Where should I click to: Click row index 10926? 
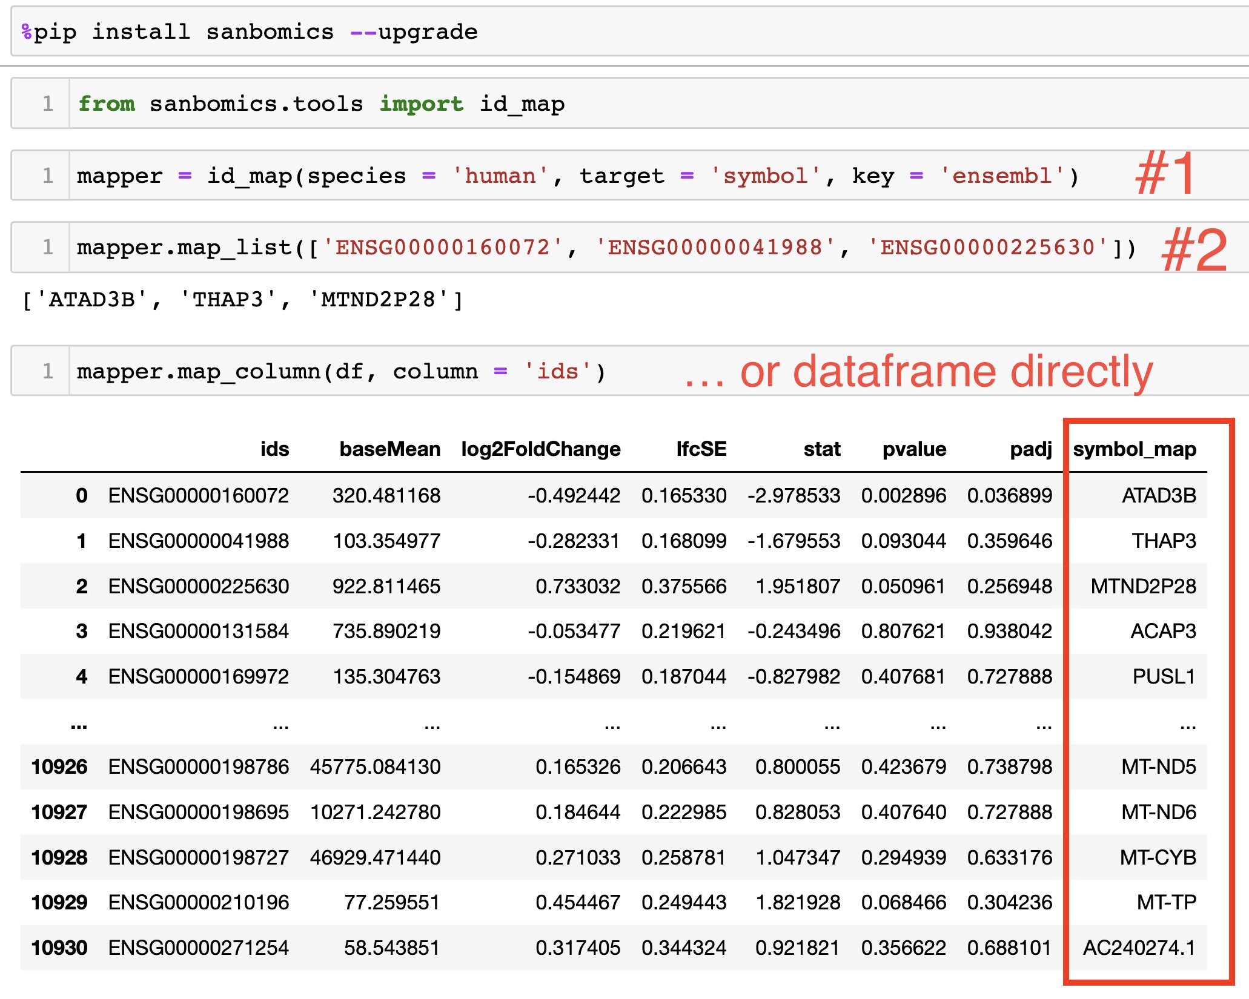[x=59, y=767]
